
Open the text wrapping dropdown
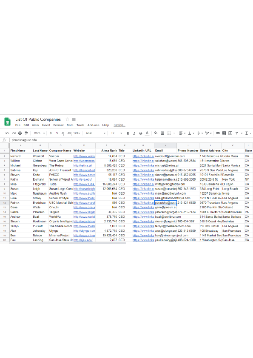tap(199, 133)
